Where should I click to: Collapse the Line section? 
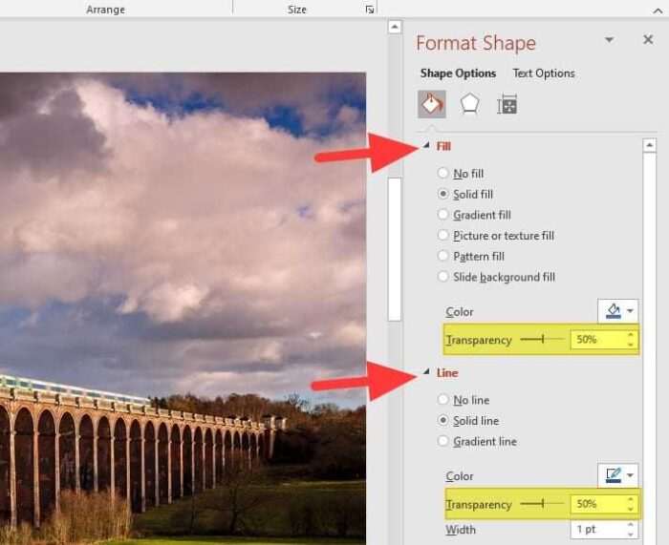(426, 372)
